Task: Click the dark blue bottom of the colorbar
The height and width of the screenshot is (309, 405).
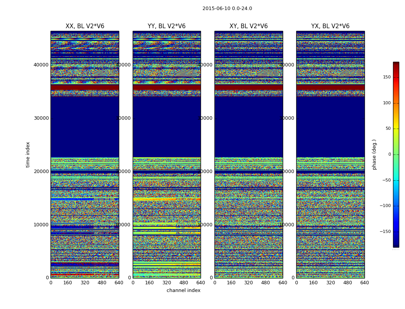Action: pos(396,243)
